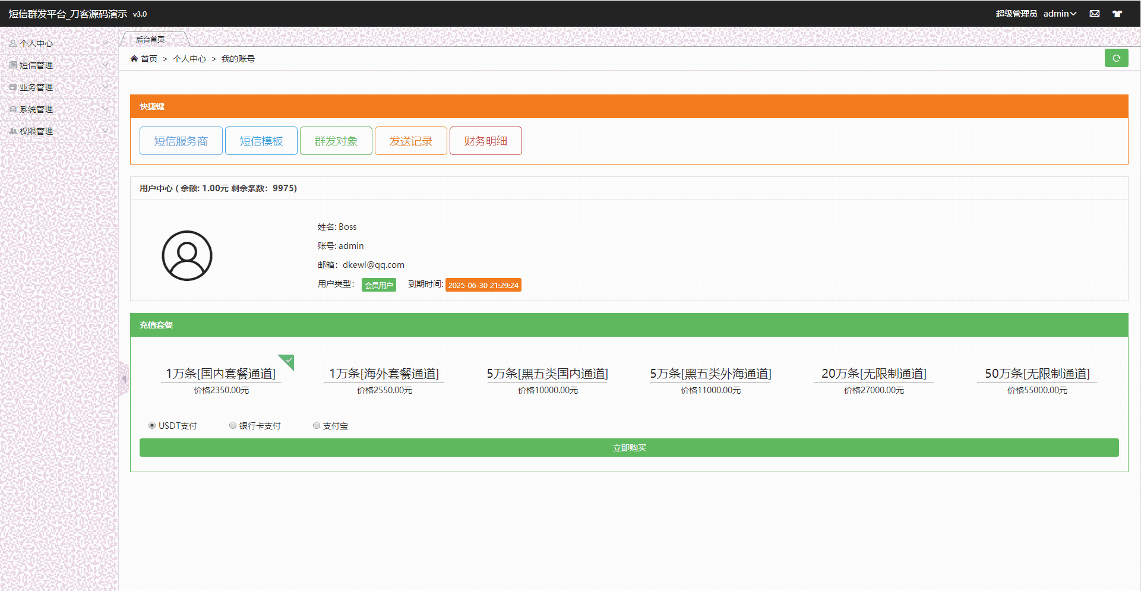
Task: Click the user avatar profile picture
Action: click(x=187, y=255)
